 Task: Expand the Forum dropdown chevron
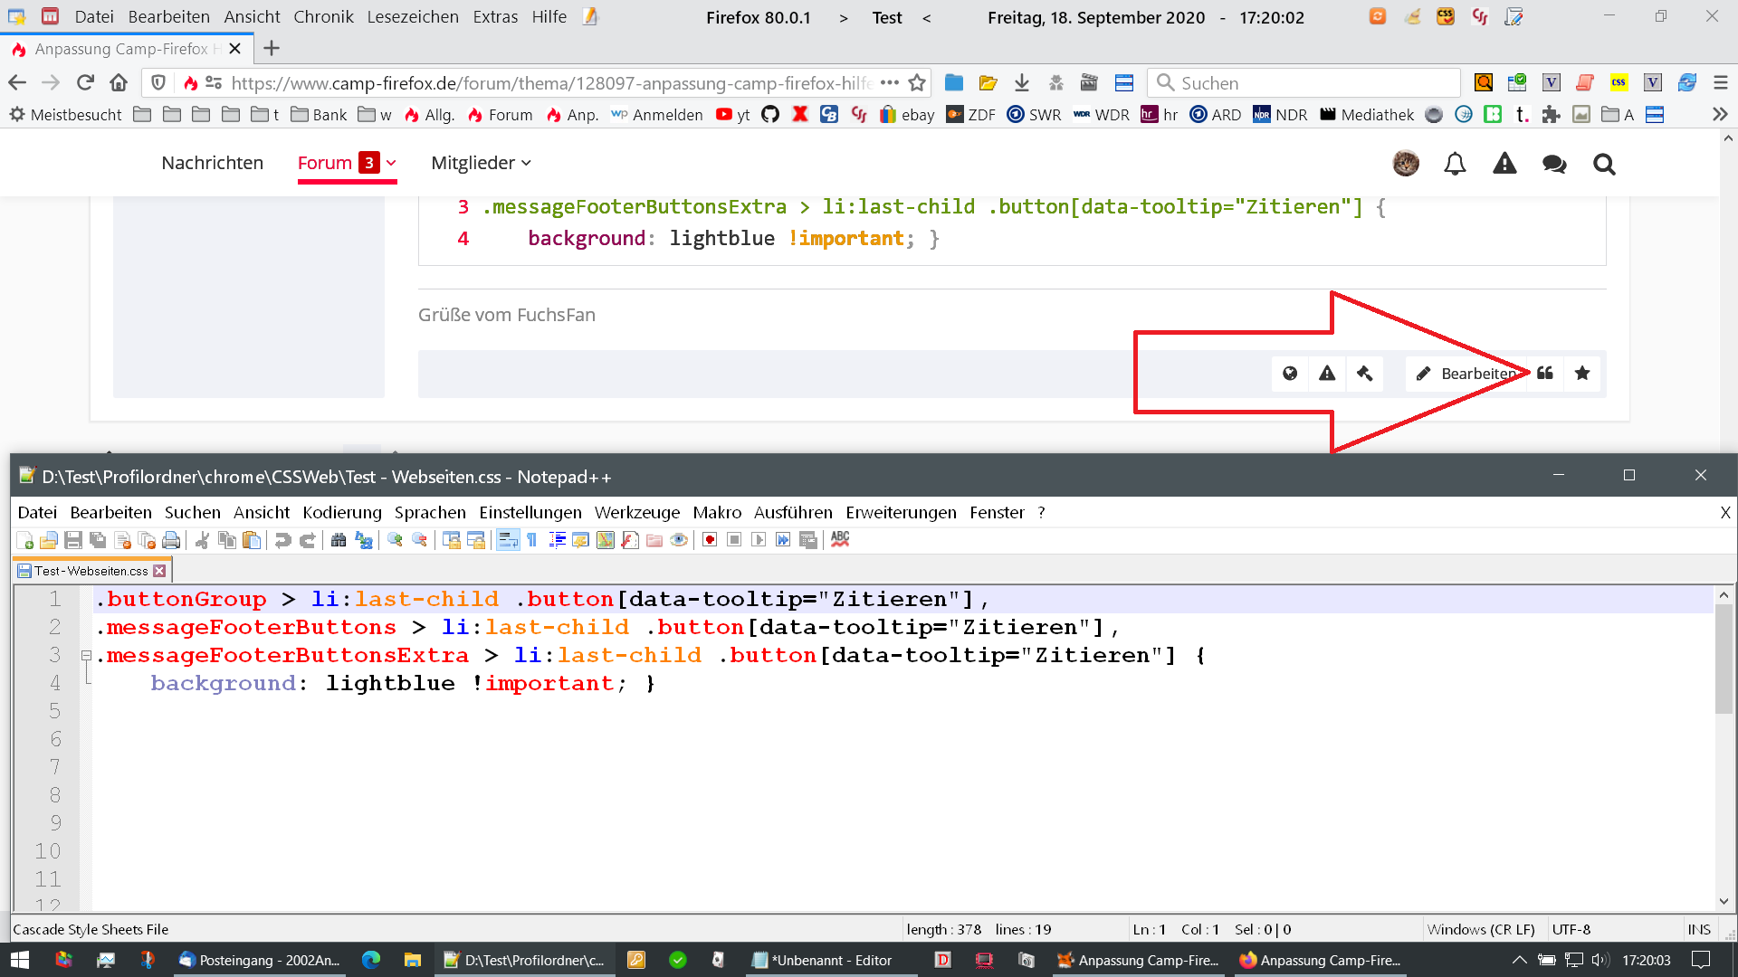391,163
